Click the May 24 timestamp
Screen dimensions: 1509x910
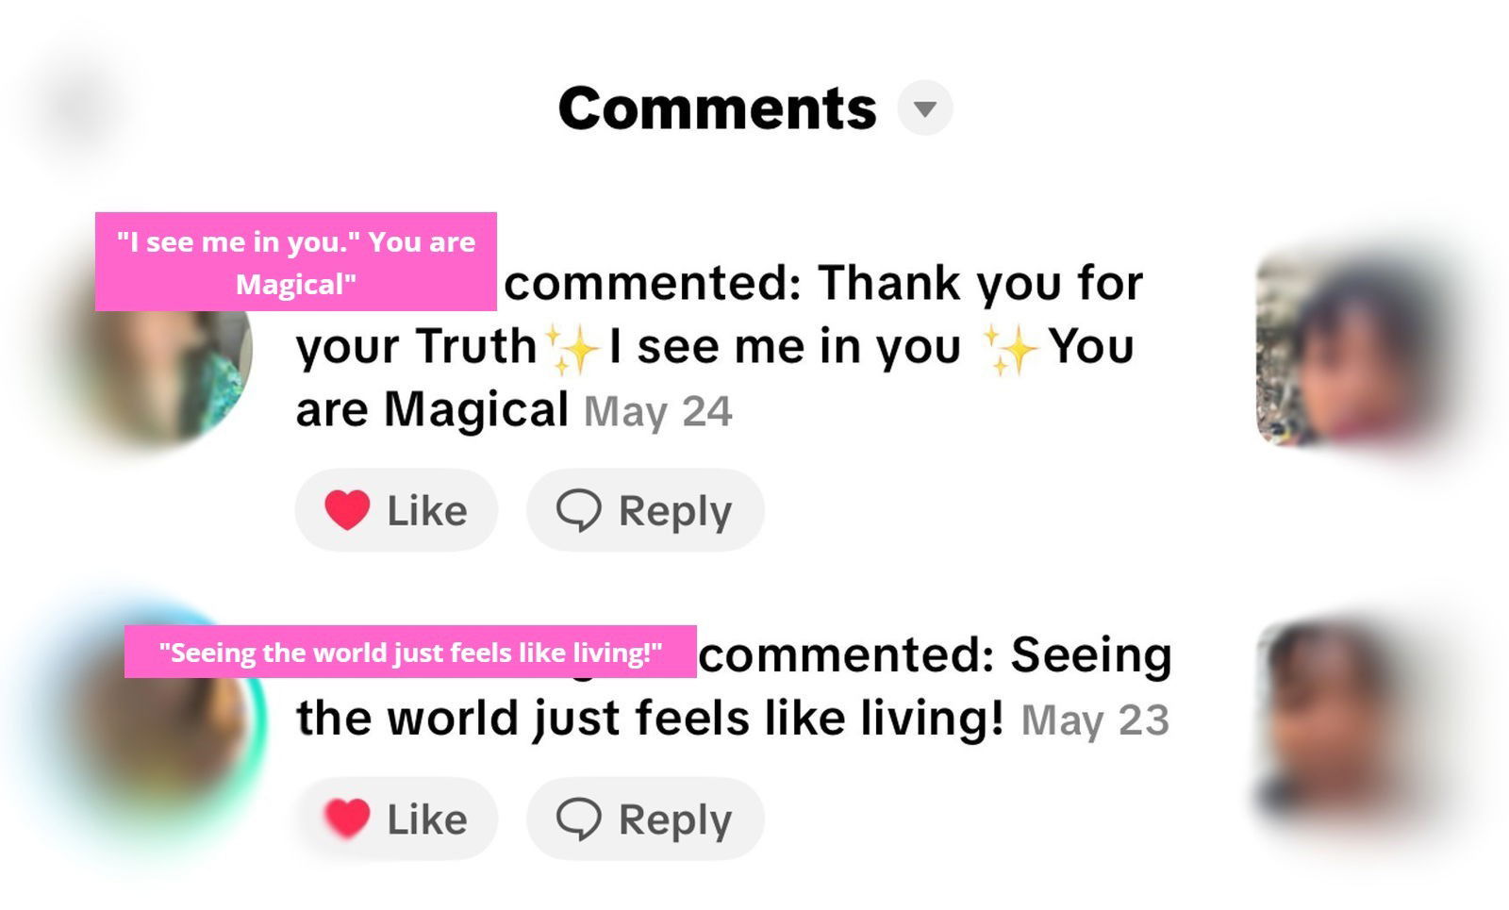[657, 412]
